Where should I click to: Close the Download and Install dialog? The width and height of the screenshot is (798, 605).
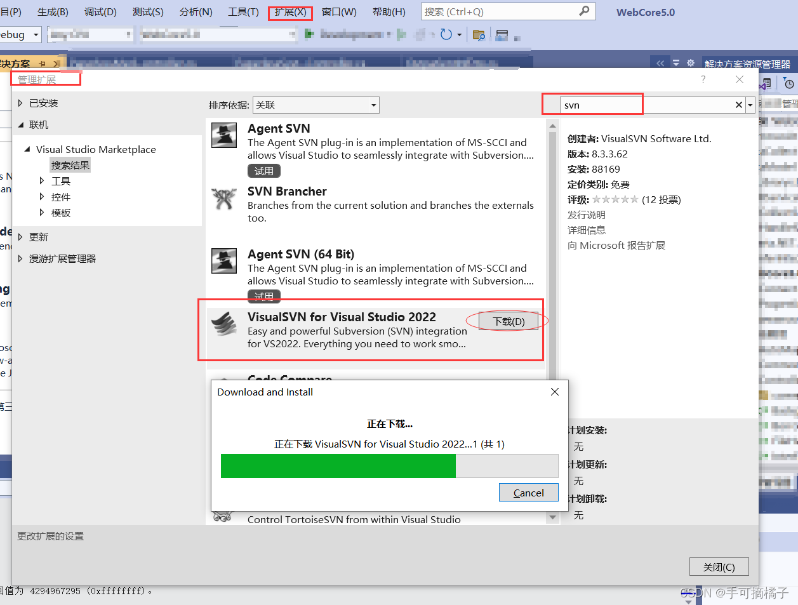tap(555, 392)
